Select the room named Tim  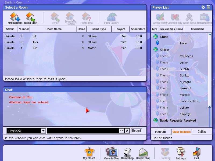pyautogui.click(x=75, y=48)
